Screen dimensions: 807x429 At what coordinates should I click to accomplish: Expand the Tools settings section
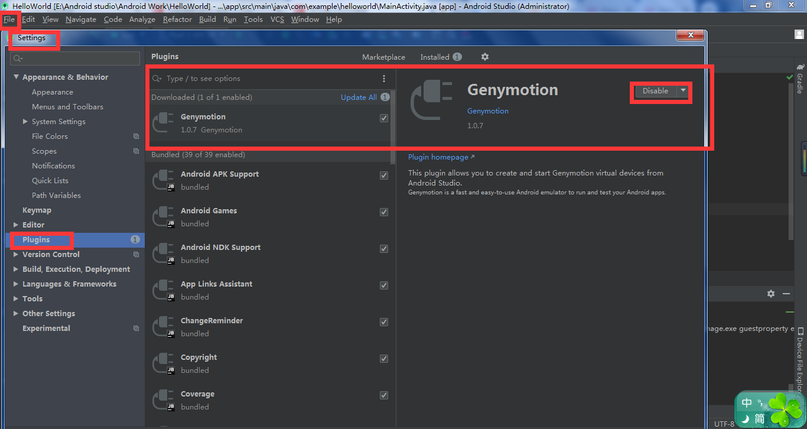click(16, 299)
